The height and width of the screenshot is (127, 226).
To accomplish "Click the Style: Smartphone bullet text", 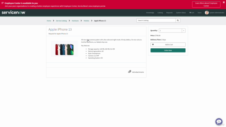I will [x=94, y=53].
